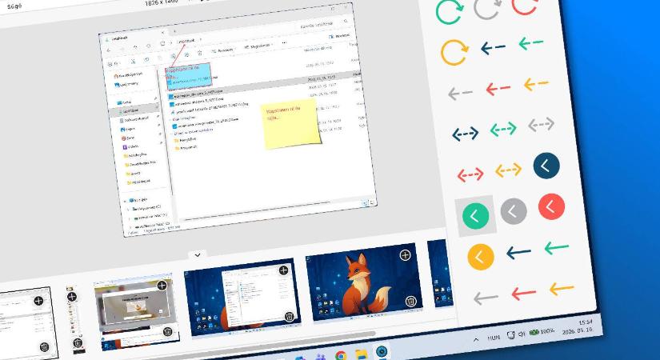Add the leftmost file list capture with its plus icon
This screenshot has width=660, height=360.
(38, 301)
